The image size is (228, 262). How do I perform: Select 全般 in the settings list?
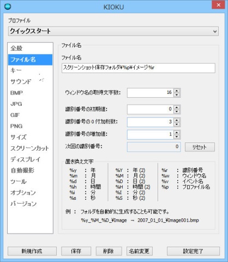[30, 49]
